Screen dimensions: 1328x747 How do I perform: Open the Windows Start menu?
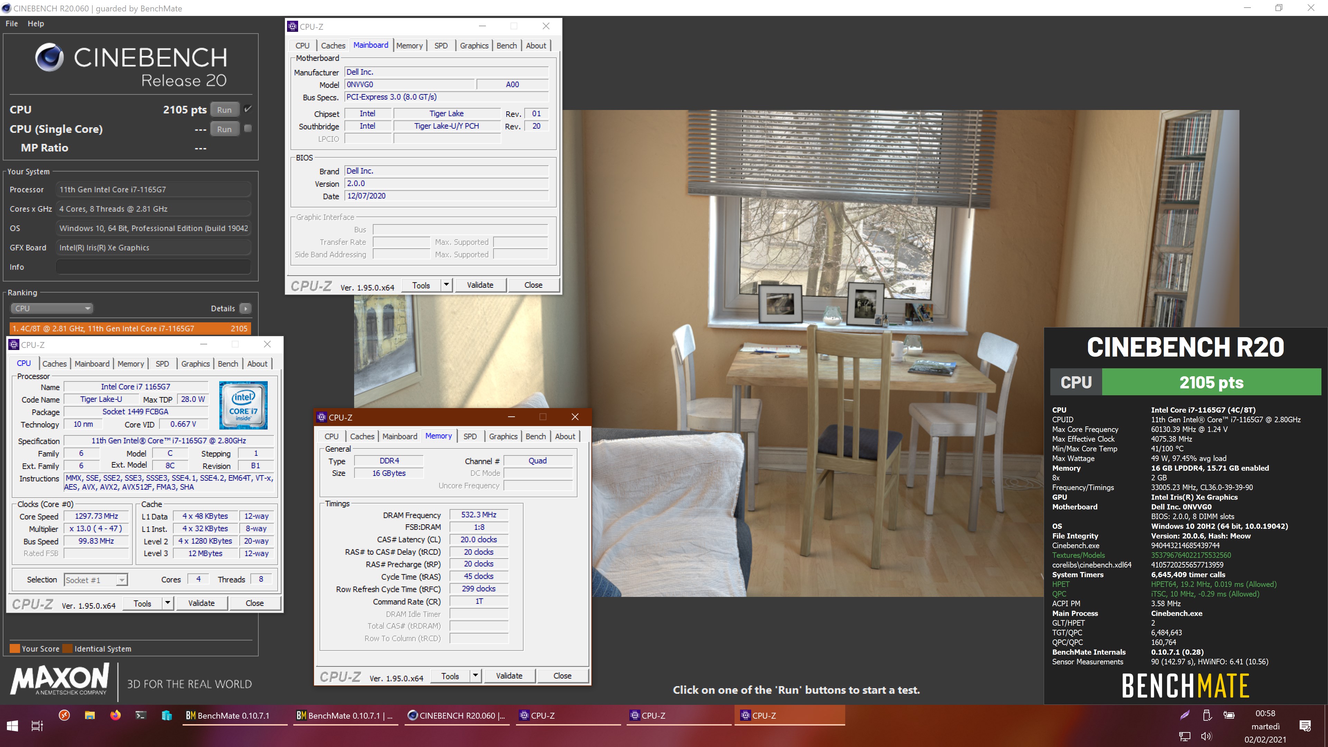[x=12, y=726]
